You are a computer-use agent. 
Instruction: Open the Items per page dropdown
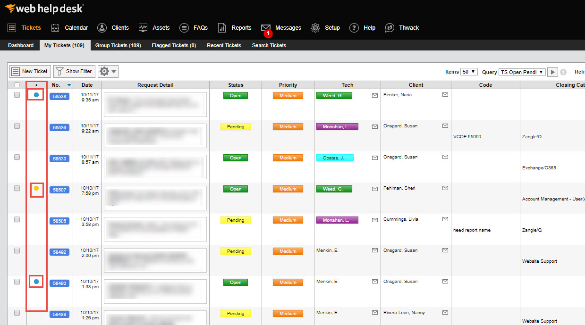click(468, 71)
